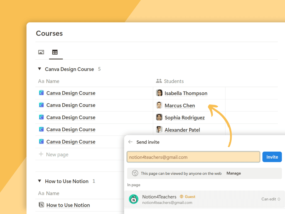Click Marcus Chen's avatar photo
The width and height of the screenshot is (285, 214).
point(159,105)
